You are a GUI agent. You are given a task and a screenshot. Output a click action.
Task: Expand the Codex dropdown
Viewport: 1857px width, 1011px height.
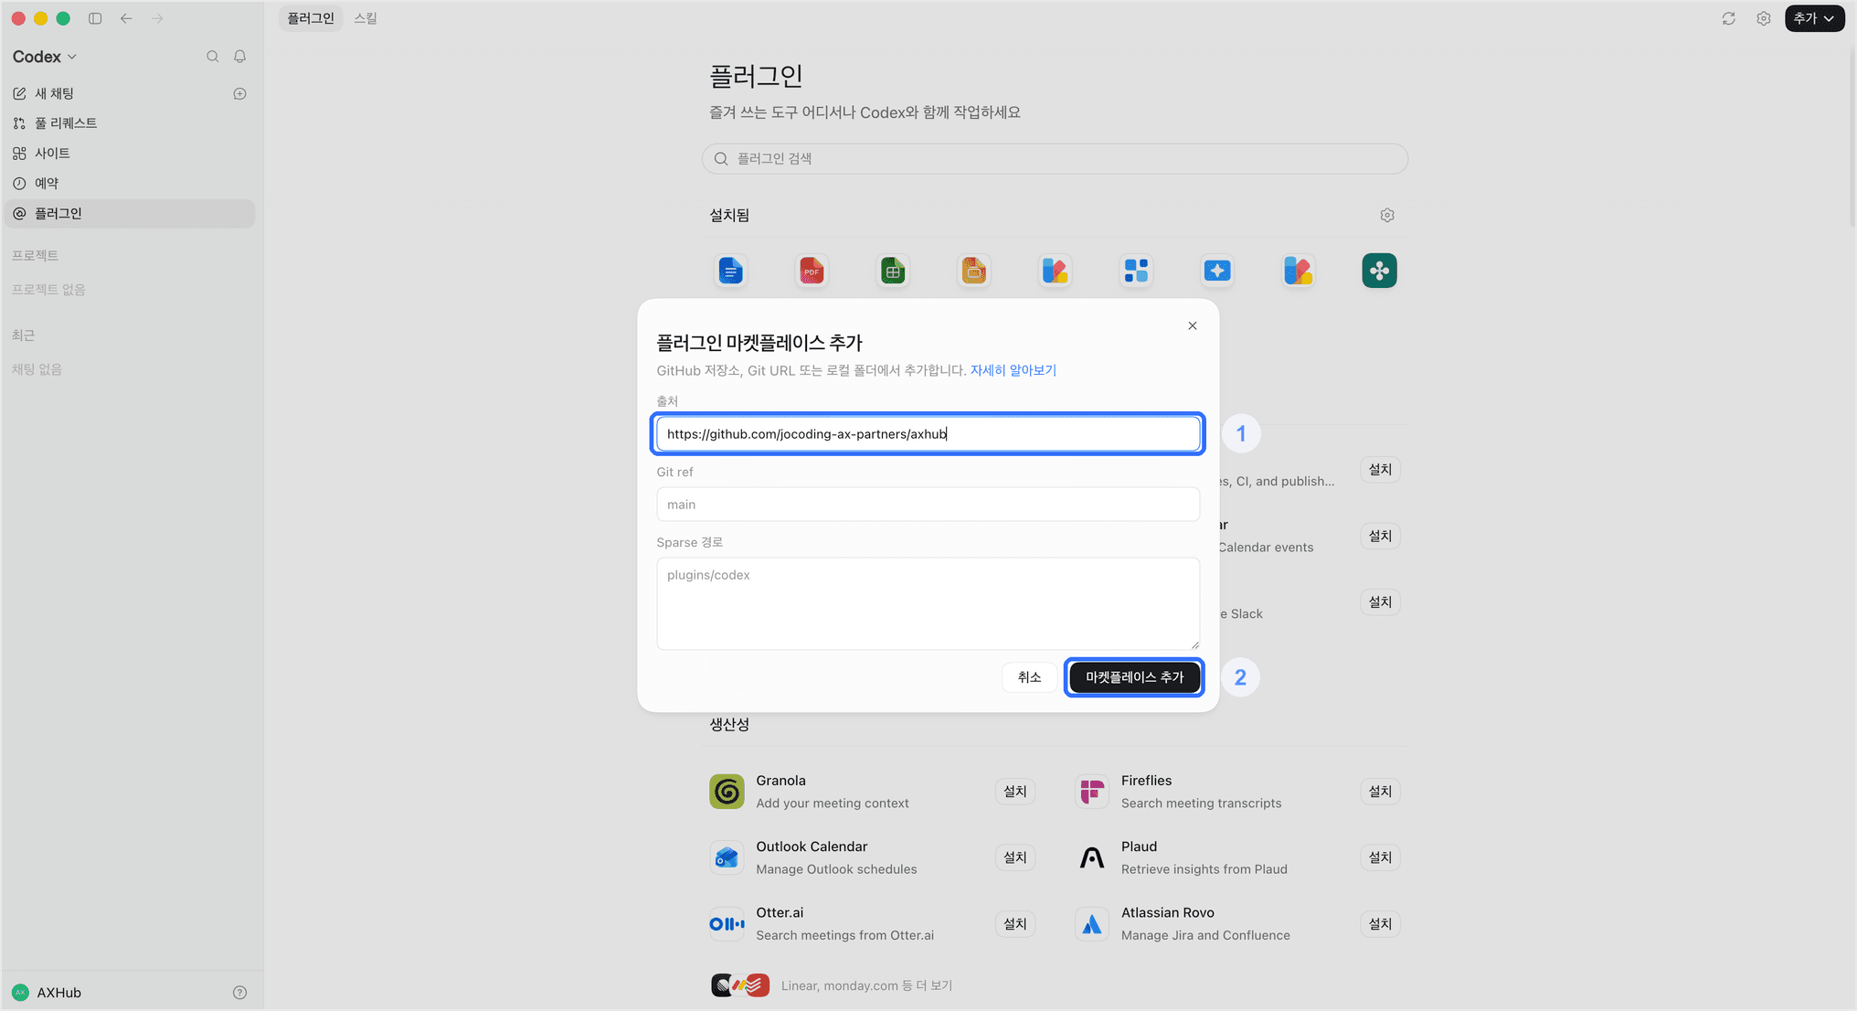pos(45,57)
